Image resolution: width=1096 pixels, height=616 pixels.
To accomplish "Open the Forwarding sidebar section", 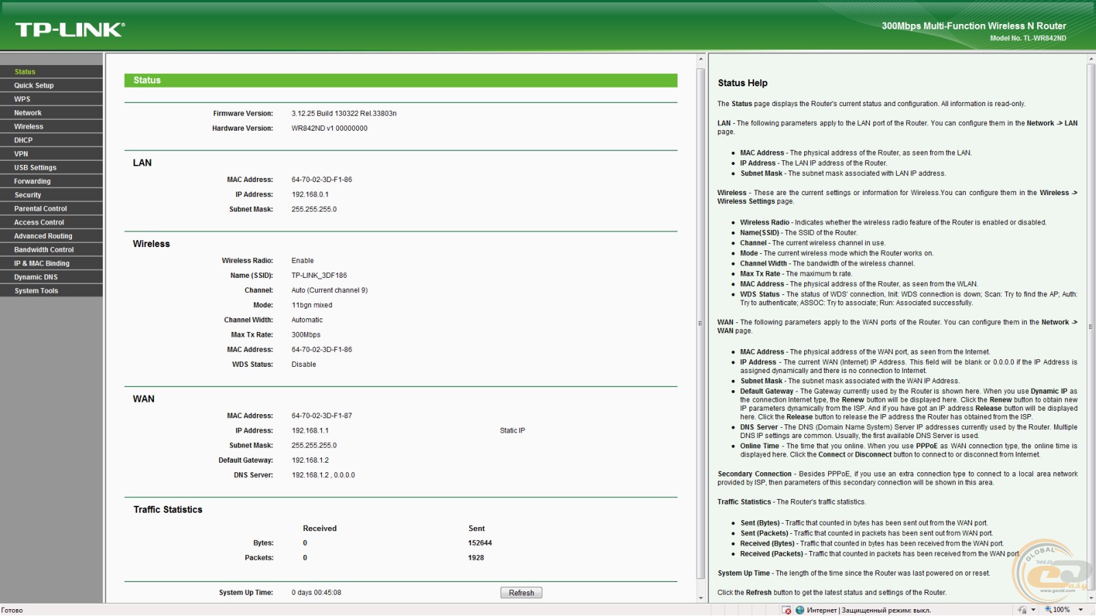I will 51,181.
